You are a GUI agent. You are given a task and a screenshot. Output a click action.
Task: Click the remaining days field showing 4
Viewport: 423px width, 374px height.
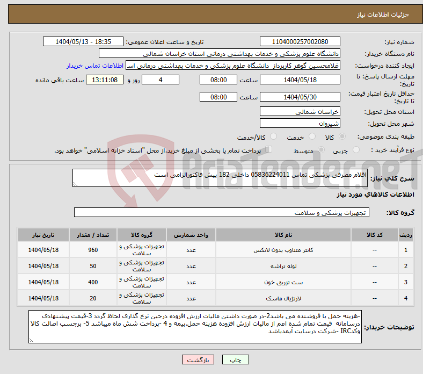(161, 80)
